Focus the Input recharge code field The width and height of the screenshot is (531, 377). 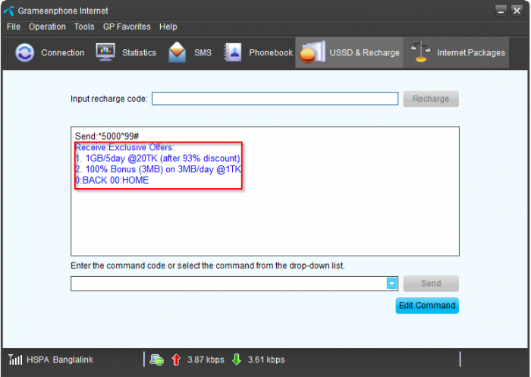[x=275, y=99]
